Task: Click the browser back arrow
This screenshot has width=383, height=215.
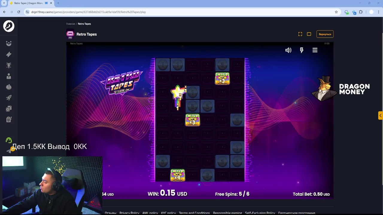Action: 4,12
